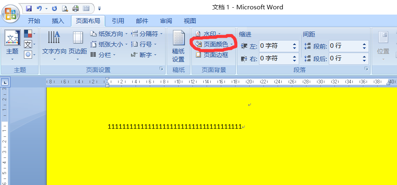The height and width of the screenshot is (185, 397).
Task: Click the Undo icon
Action: click(x=39, y=9)
